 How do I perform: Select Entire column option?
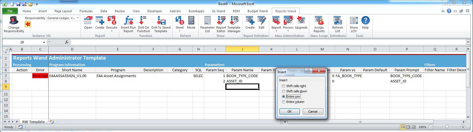tap(293, 102)
